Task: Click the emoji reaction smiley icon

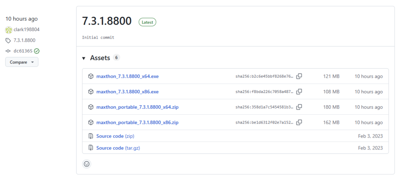Action: pyautogui.click(x=87, y=163)
